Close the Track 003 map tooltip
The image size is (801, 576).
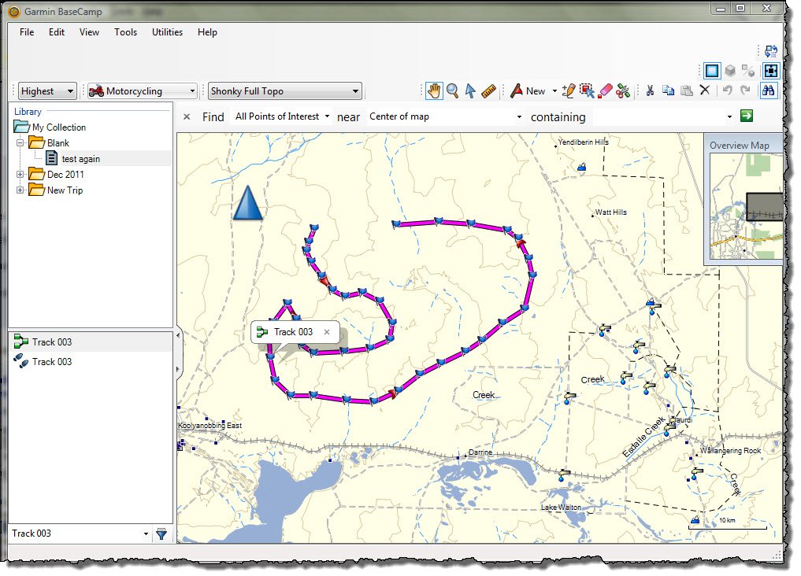[x=327, y=332]
